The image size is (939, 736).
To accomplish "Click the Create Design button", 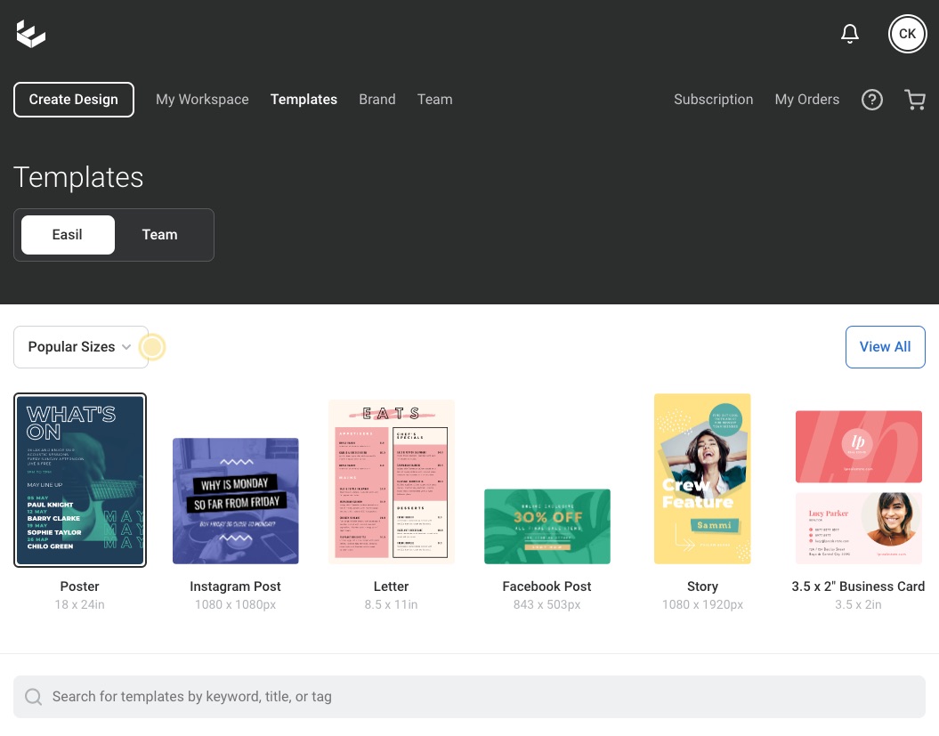I will pyautogui.click(x=74, y=100).
